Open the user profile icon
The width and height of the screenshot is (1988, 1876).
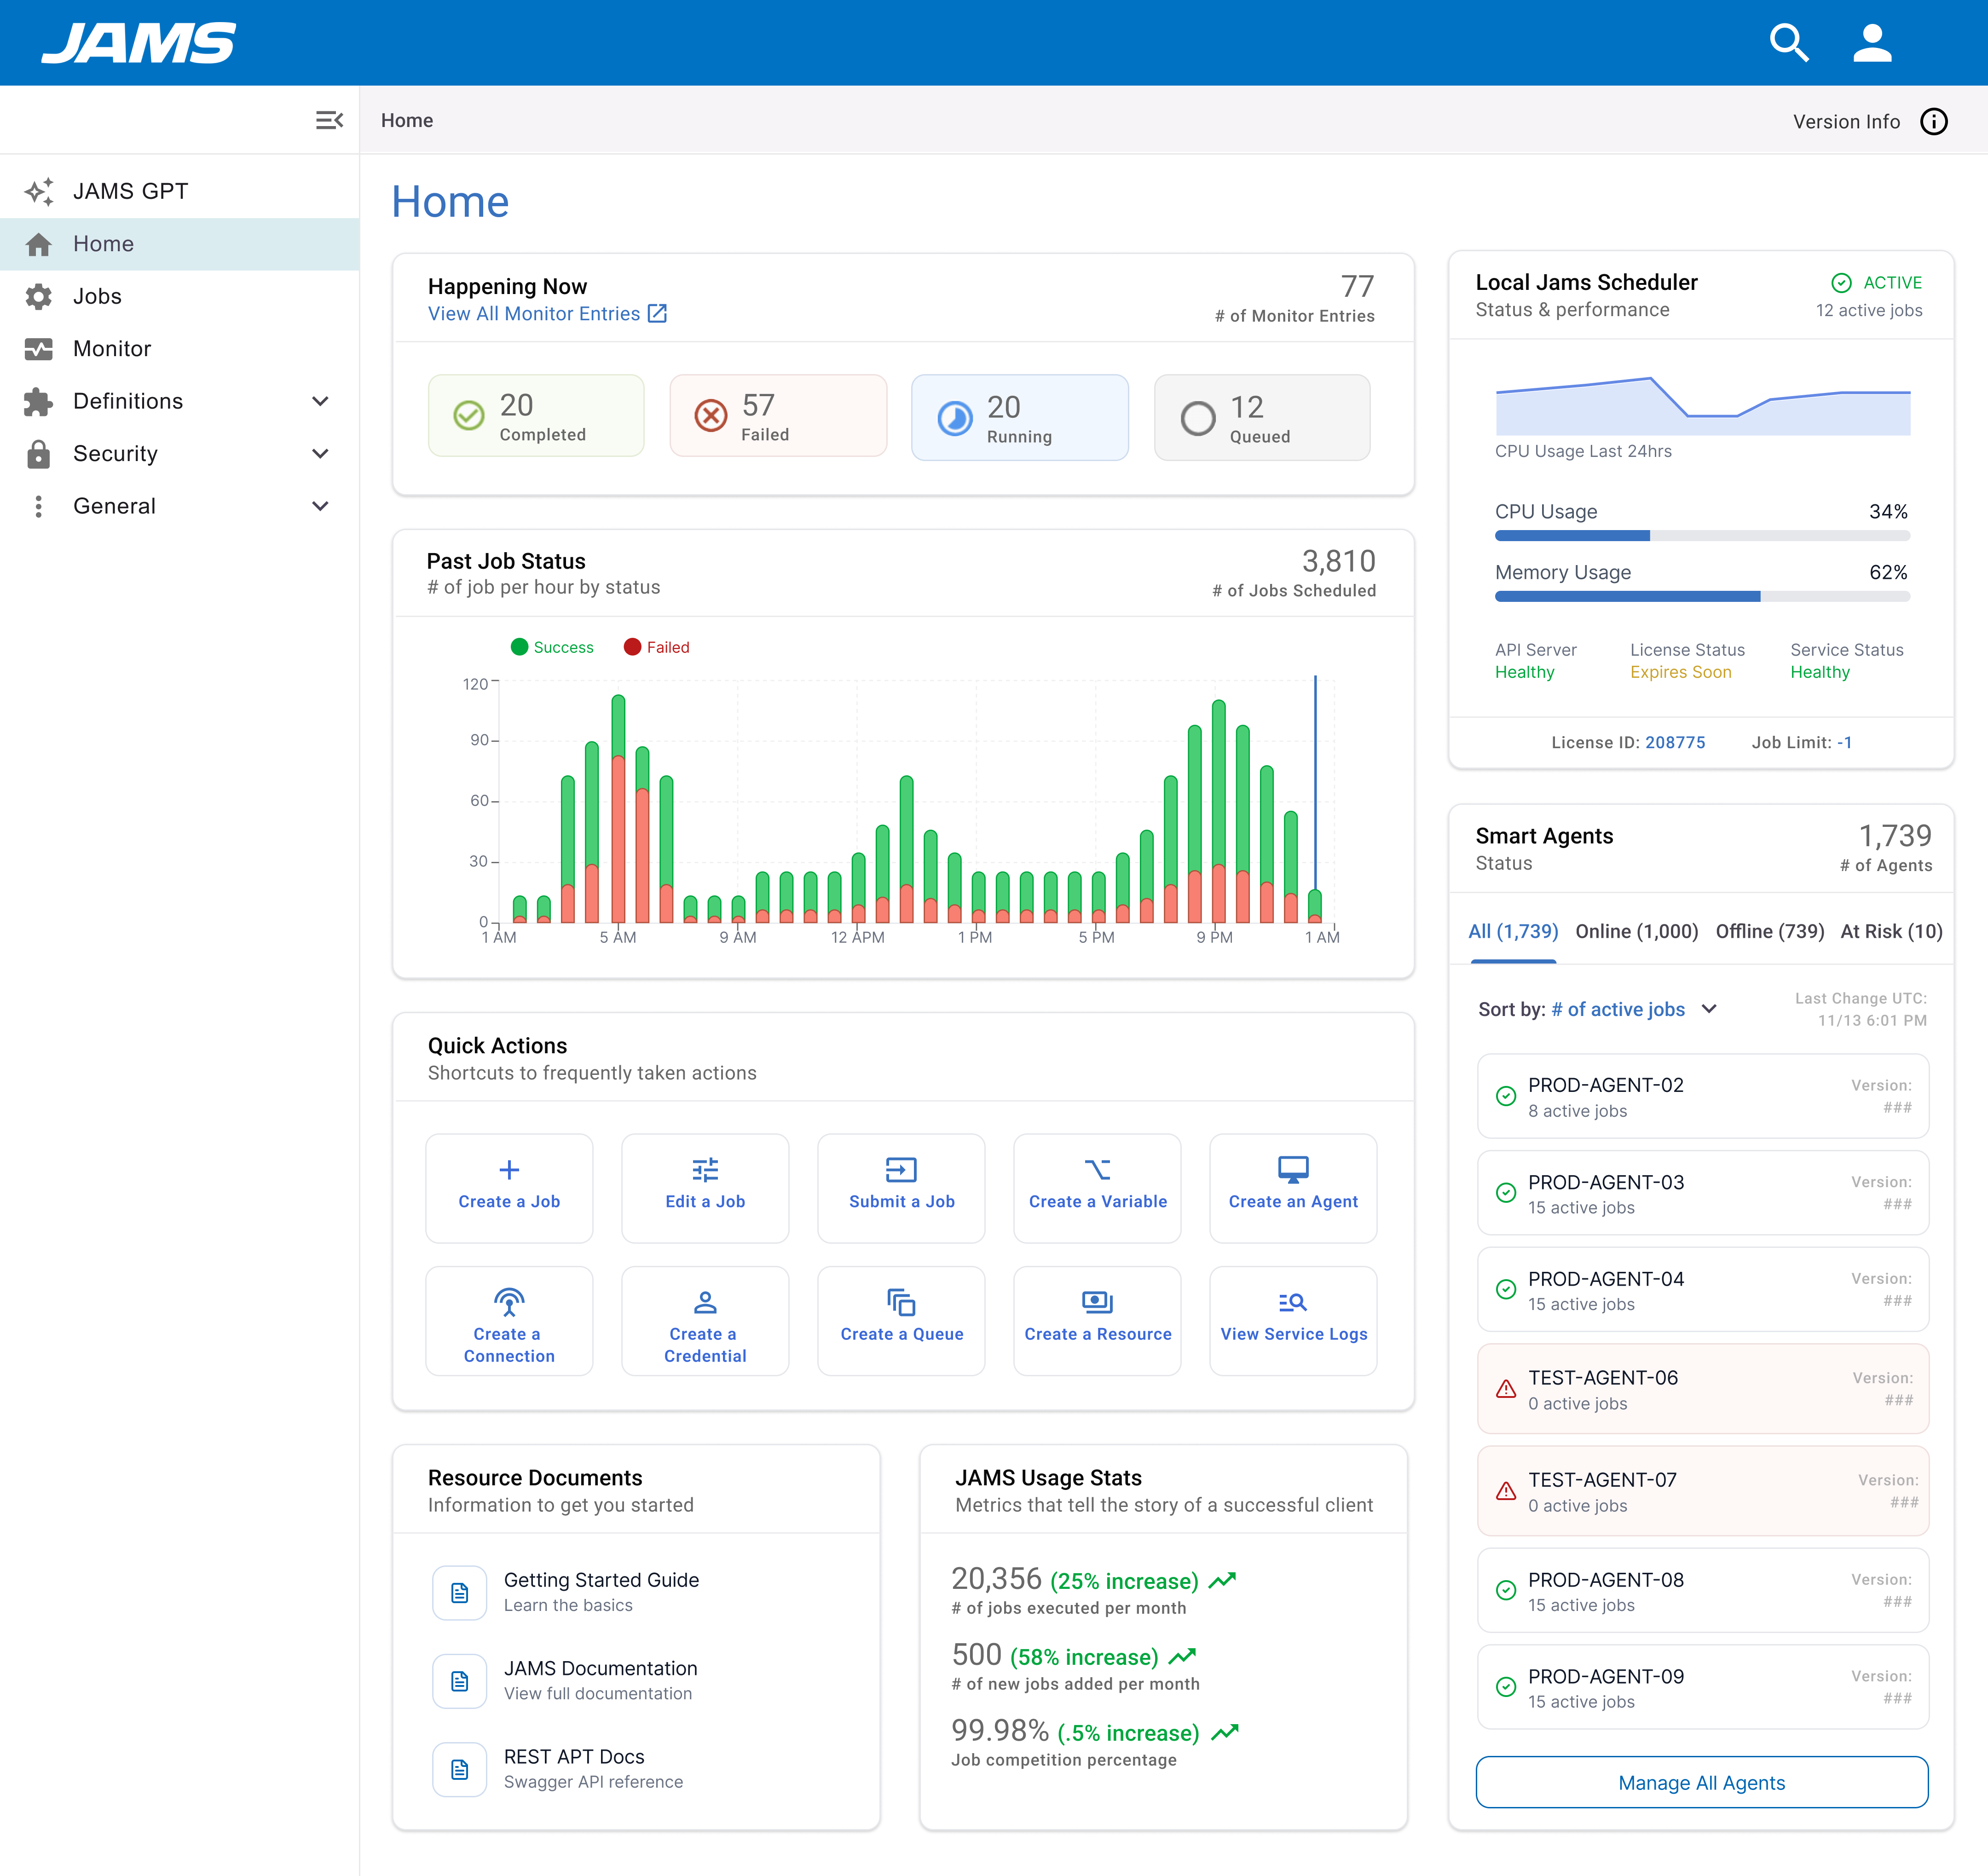point(1872,43)
